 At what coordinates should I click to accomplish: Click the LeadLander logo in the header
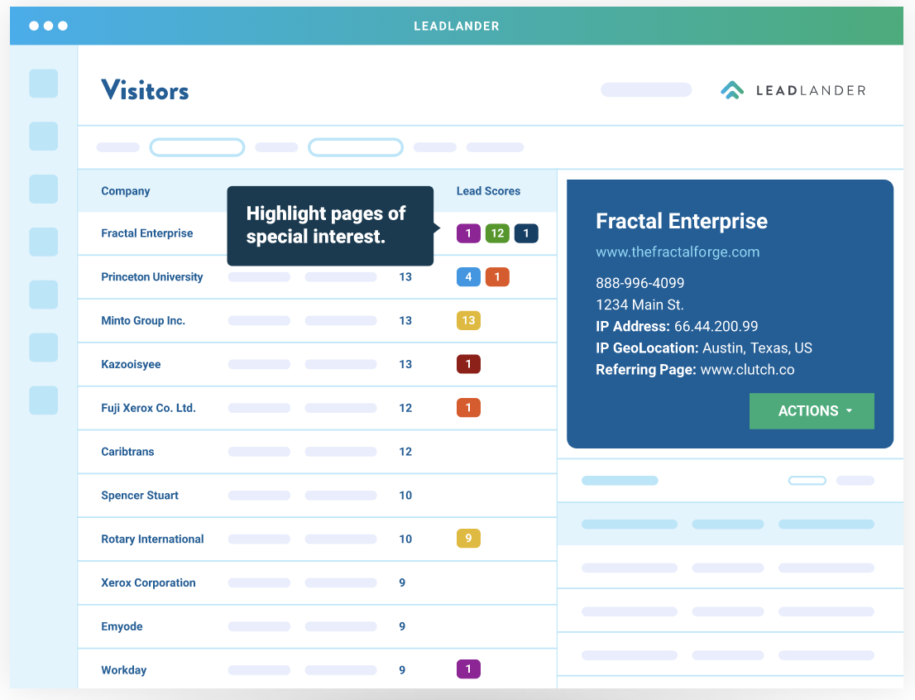793,90
